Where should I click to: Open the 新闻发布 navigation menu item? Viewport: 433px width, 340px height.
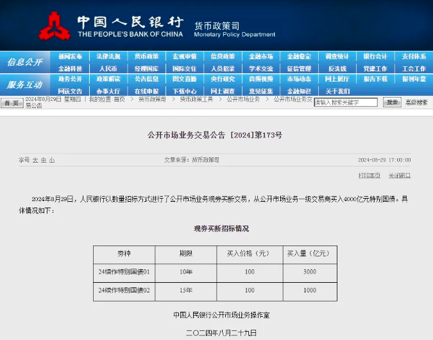click(70, 57)
